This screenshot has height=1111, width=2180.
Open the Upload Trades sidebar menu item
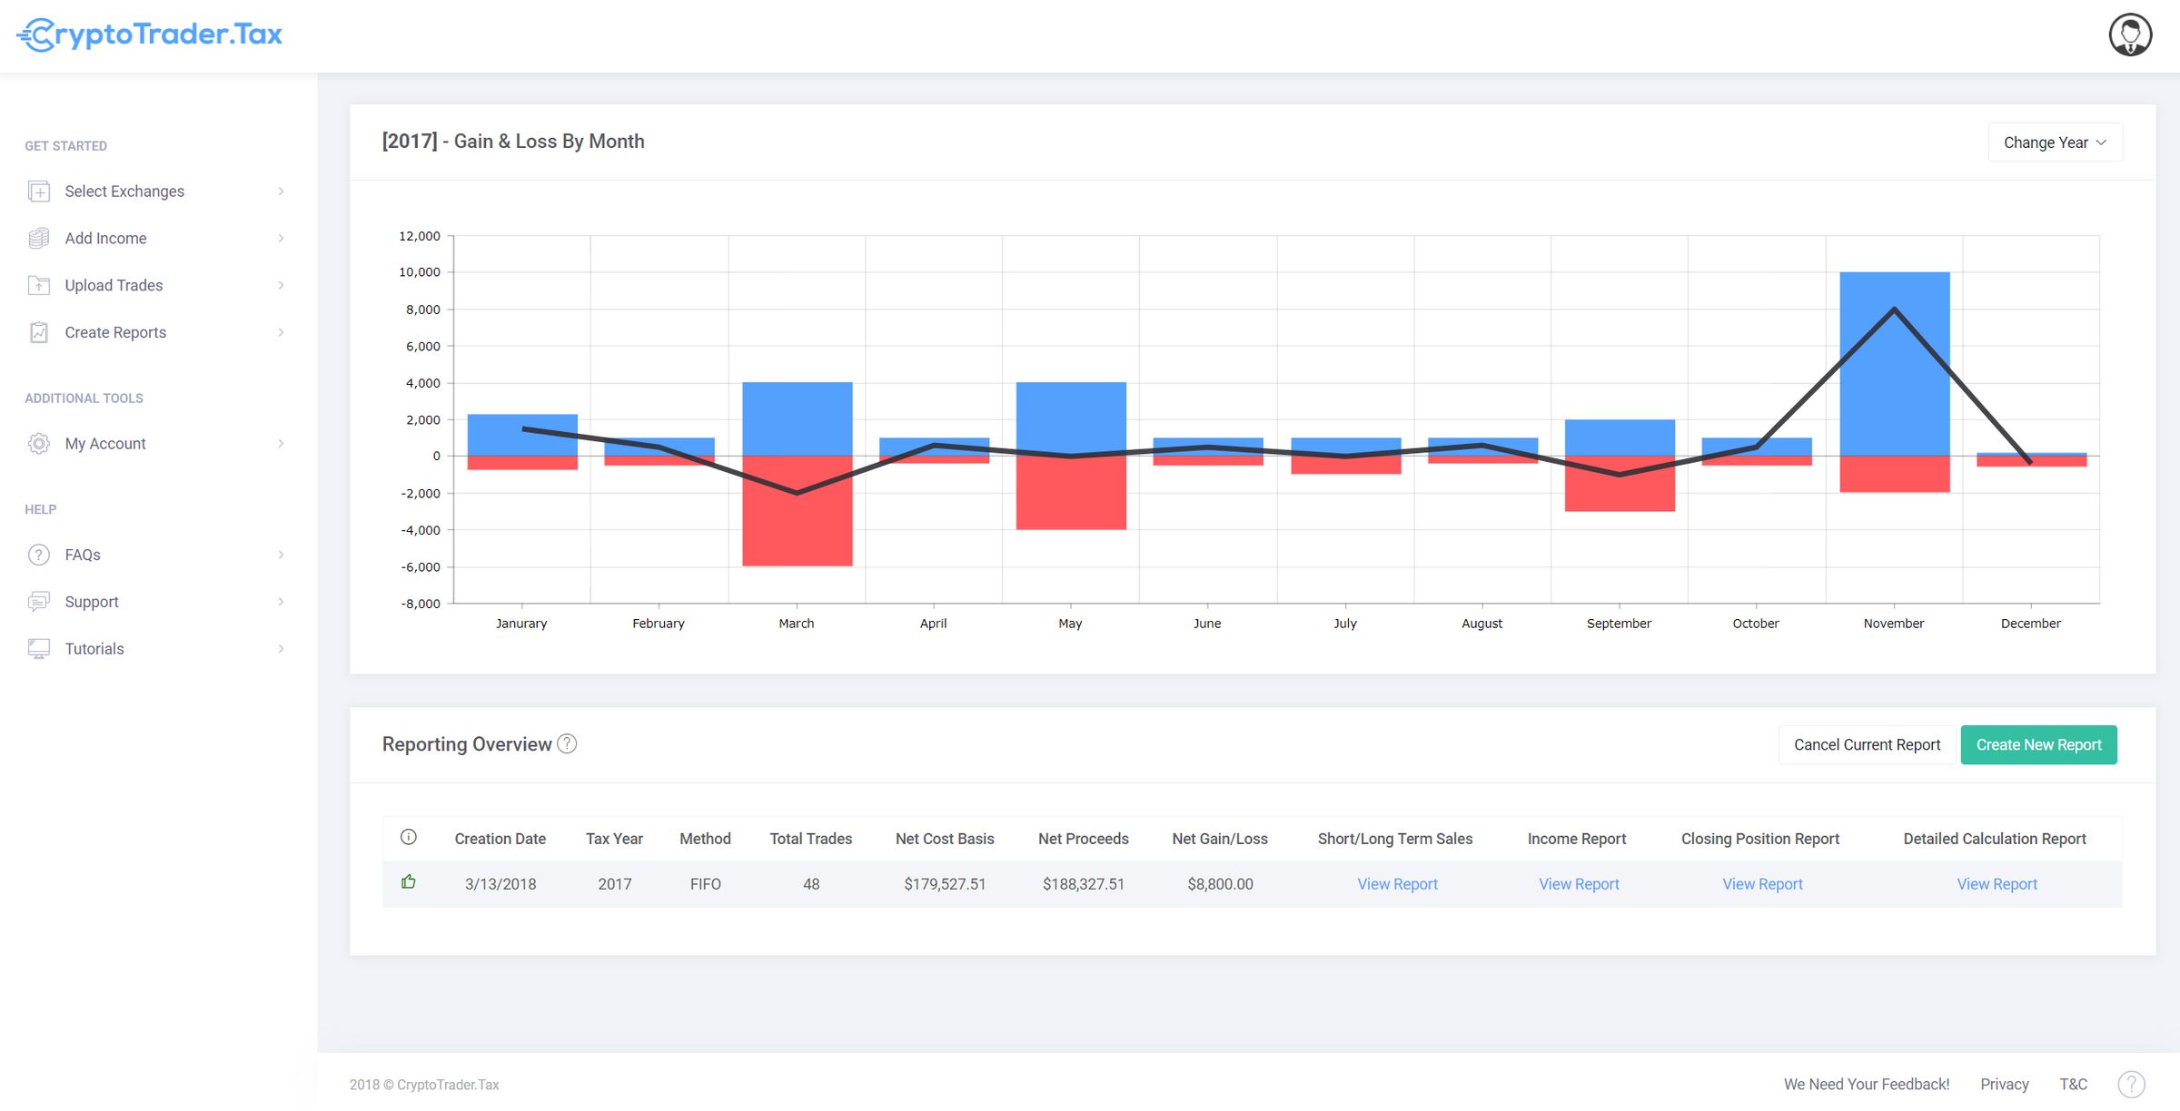click(114, 285)
